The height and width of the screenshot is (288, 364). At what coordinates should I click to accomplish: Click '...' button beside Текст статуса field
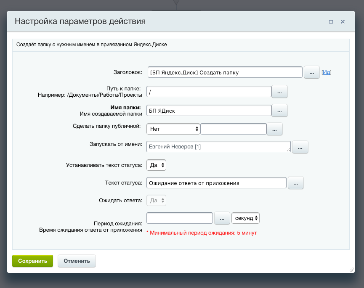295,183
